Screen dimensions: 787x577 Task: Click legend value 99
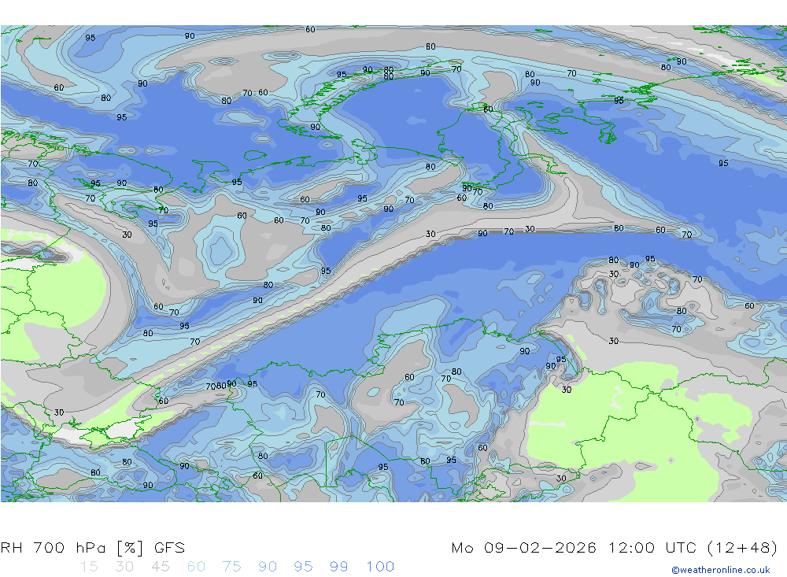(338, 567)
